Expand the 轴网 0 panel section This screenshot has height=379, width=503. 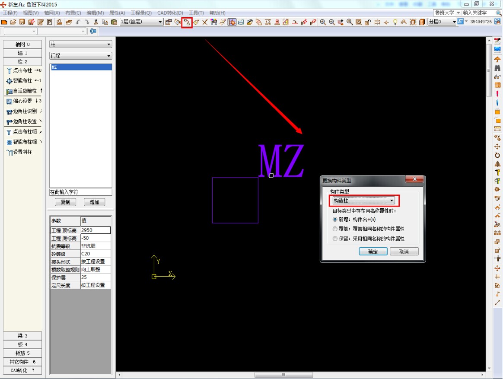click(x=22, y=44)
